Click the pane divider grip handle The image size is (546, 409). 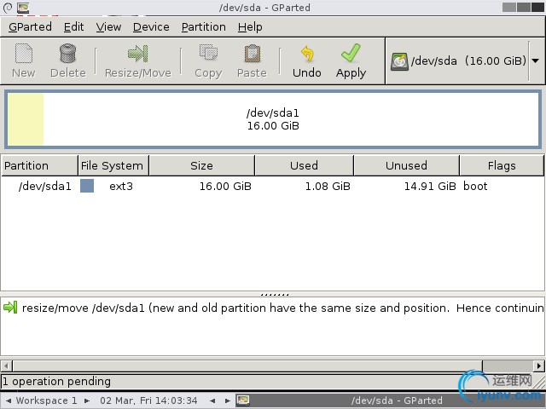(x=275, y=295)
